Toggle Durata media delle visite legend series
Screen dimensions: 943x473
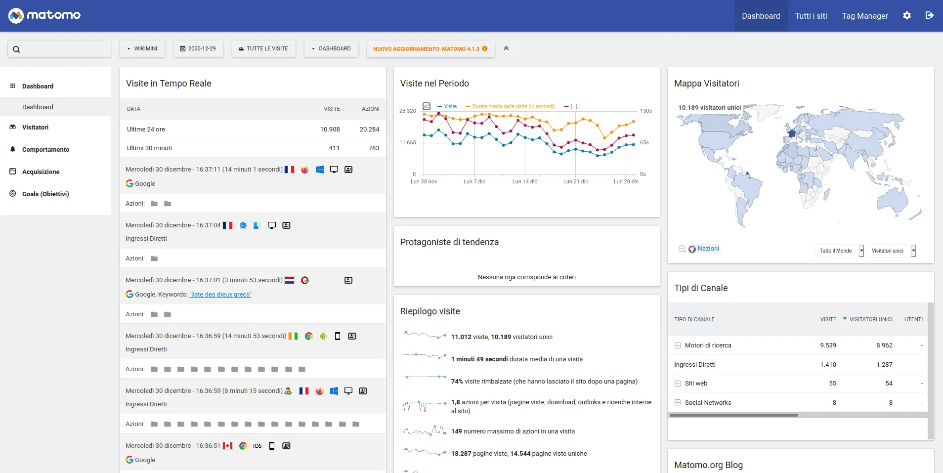511,106
